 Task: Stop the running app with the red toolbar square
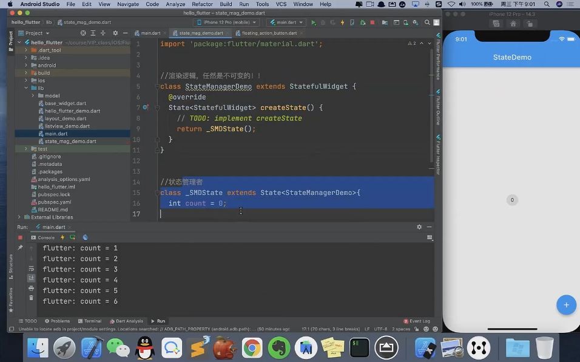373,22
